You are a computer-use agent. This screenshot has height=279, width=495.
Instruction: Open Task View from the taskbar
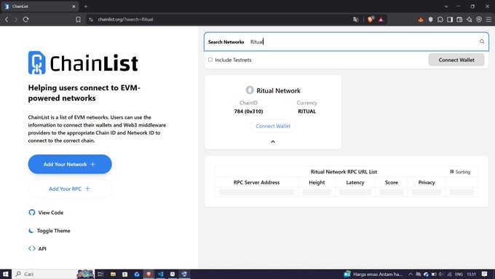[100, 274]
